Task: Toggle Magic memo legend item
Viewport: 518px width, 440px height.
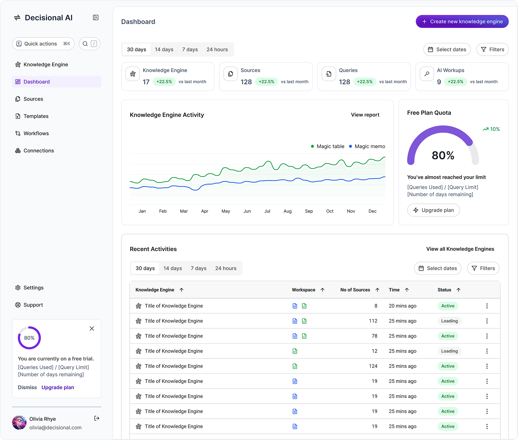Action: tap(367, 146)
